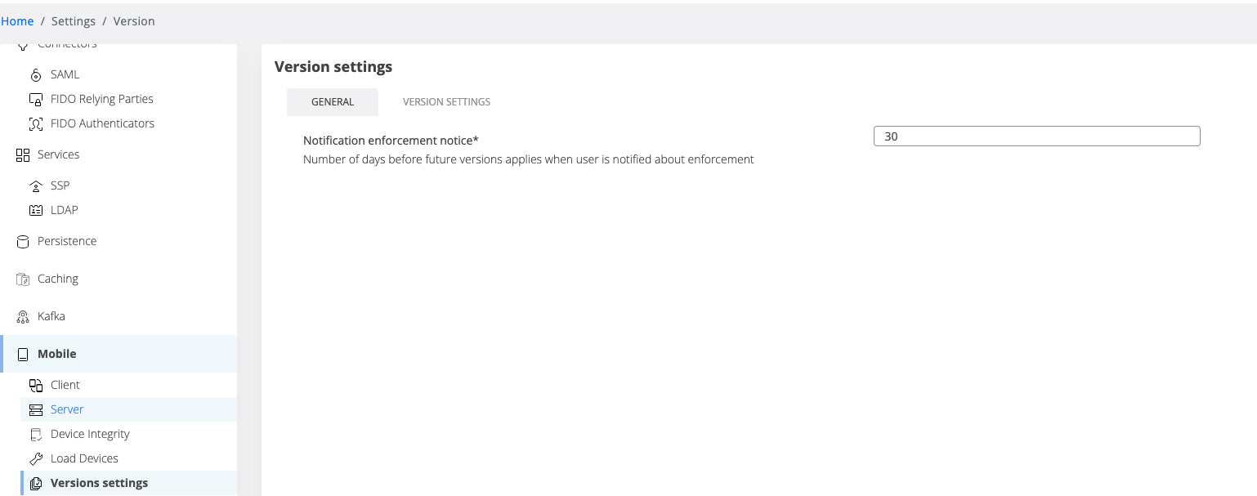
Task: Go to Home via breadcrumb link
Action: (17, 21)
